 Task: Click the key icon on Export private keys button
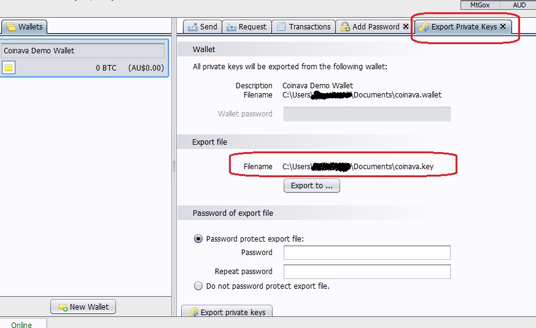193,312
